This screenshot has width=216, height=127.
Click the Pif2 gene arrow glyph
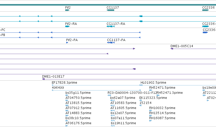pos(67,10)
